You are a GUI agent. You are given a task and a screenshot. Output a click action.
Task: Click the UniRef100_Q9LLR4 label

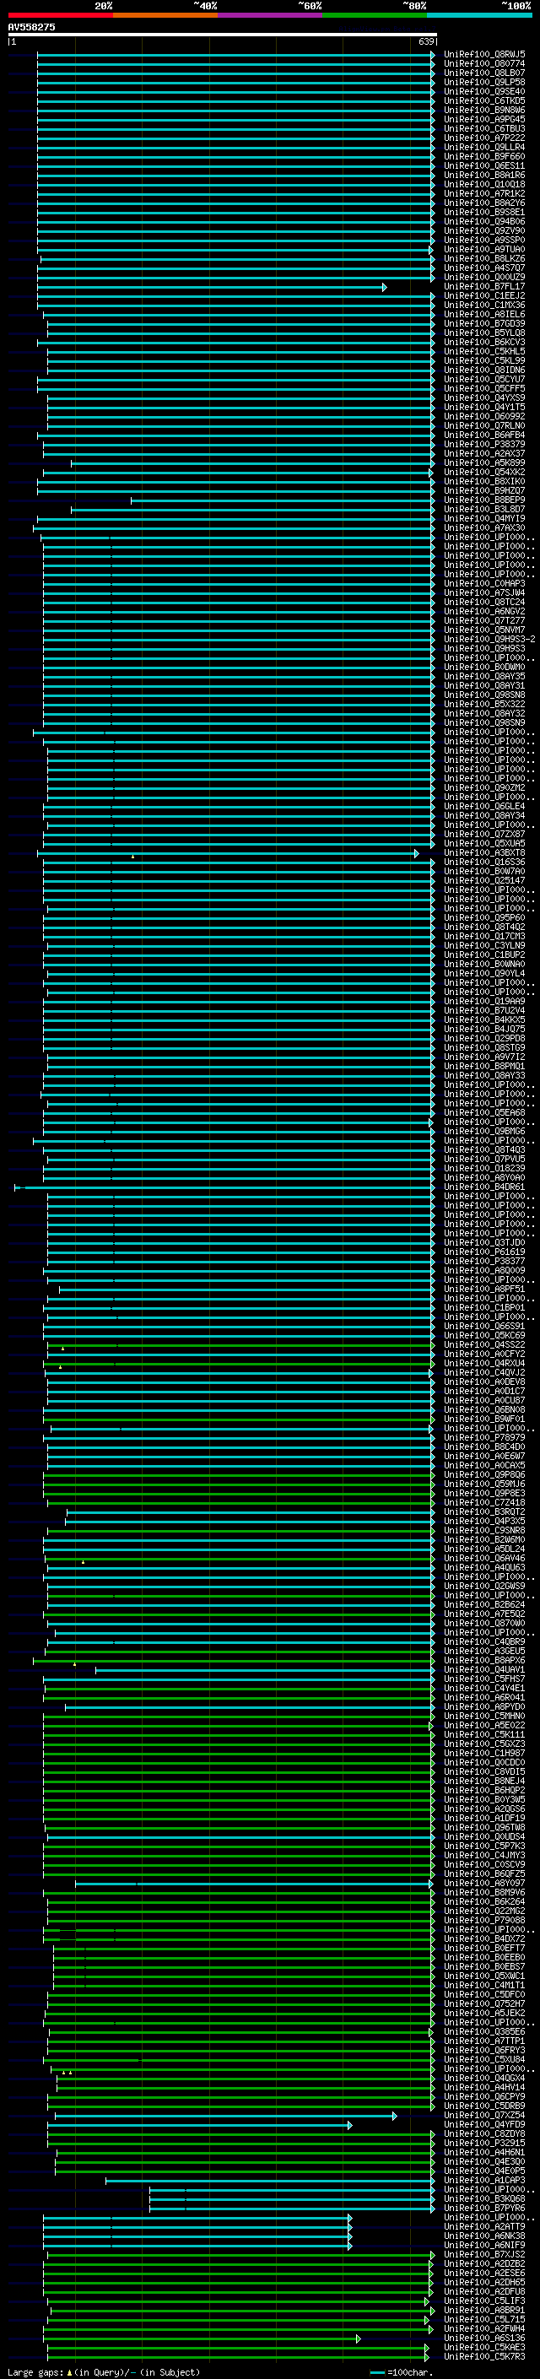(484, 147)
